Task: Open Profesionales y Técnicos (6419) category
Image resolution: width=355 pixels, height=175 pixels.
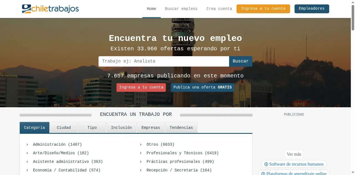Action: pos(183,153)
